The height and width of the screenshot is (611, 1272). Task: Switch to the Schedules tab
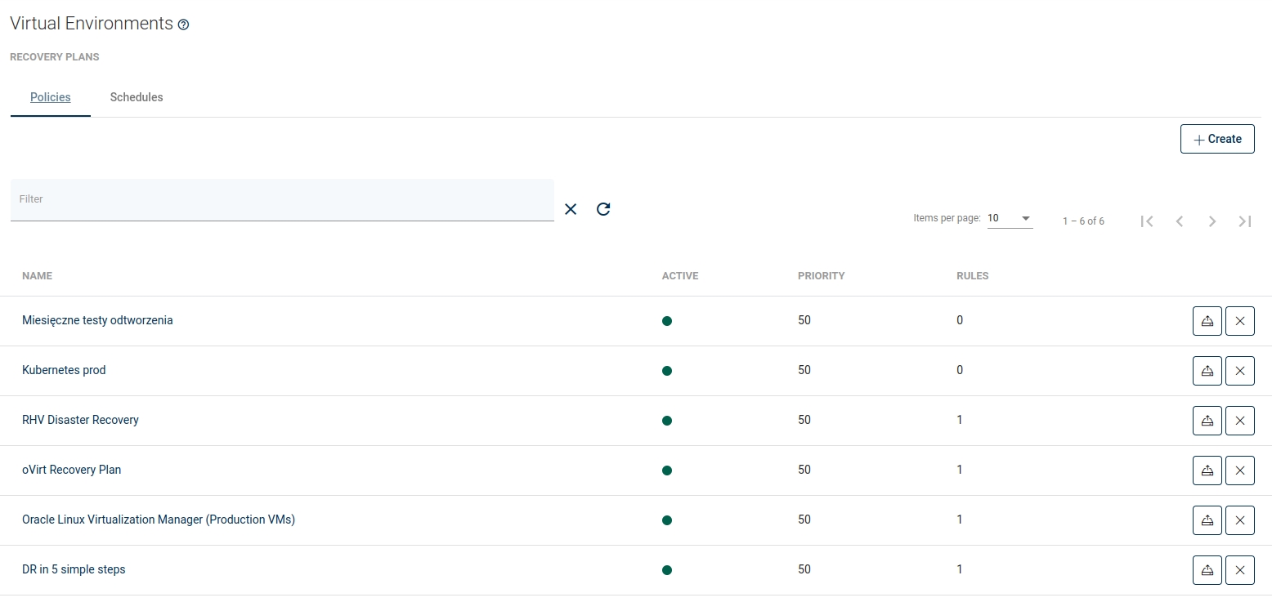pos(137,97)
